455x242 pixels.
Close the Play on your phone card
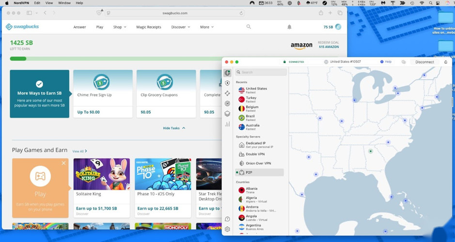click(x=63, y=163)
